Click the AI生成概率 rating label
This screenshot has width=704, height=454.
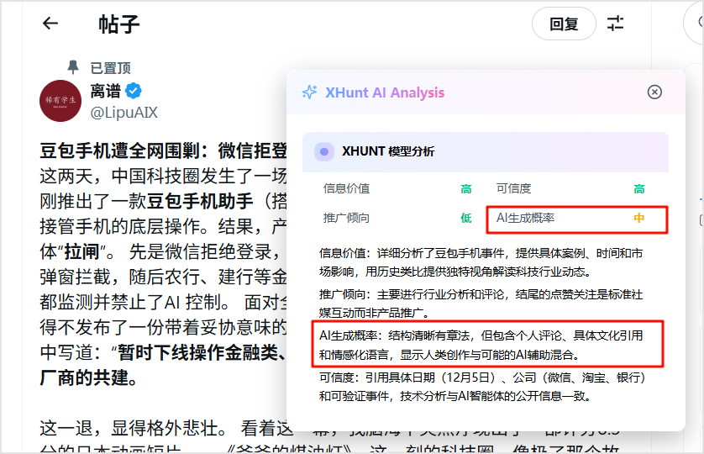pos(525,218)
